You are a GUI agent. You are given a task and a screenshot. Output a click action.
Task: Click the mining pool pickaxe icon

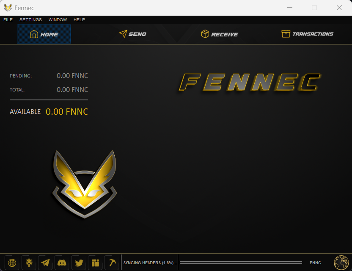pos(112,263)
